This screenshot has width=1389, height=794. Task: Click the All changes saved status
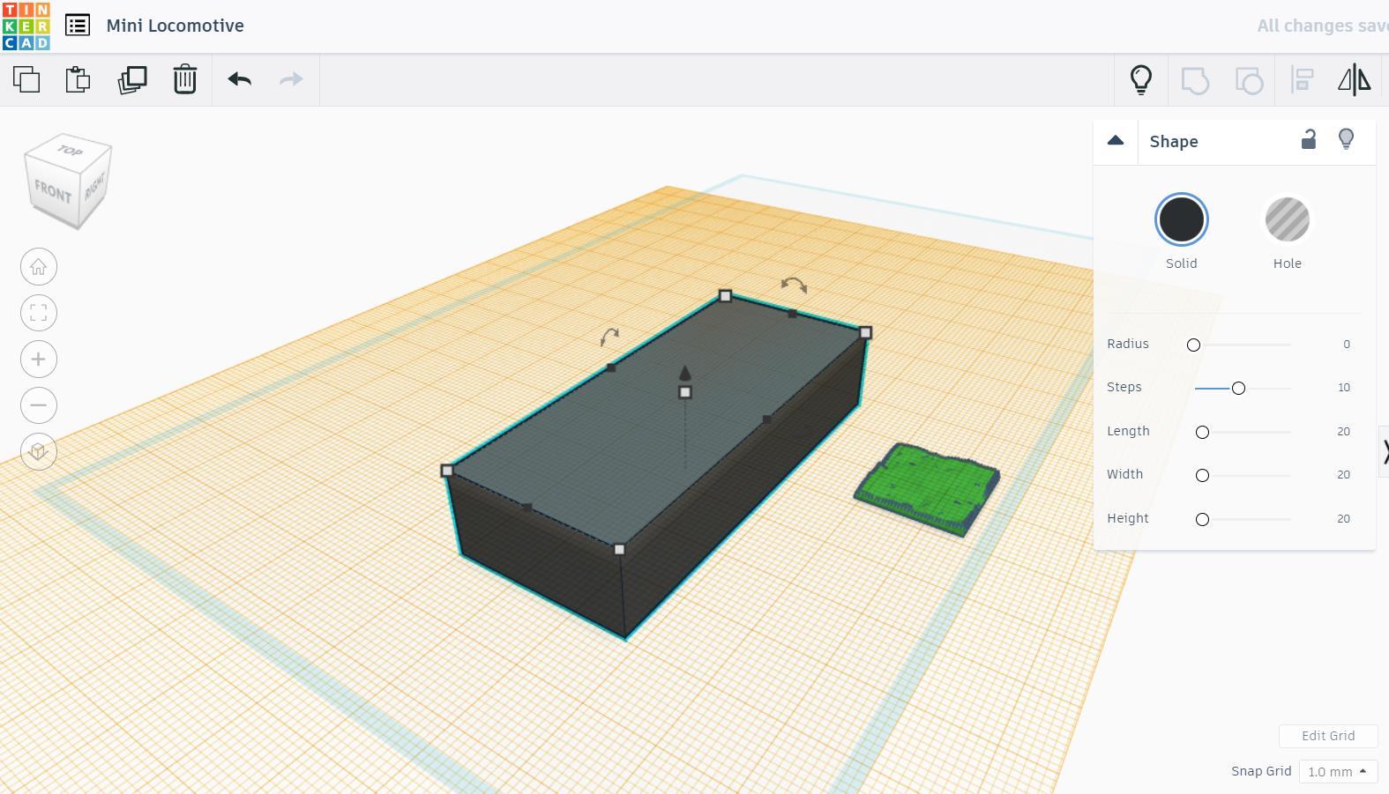[x=1323, y=26]
